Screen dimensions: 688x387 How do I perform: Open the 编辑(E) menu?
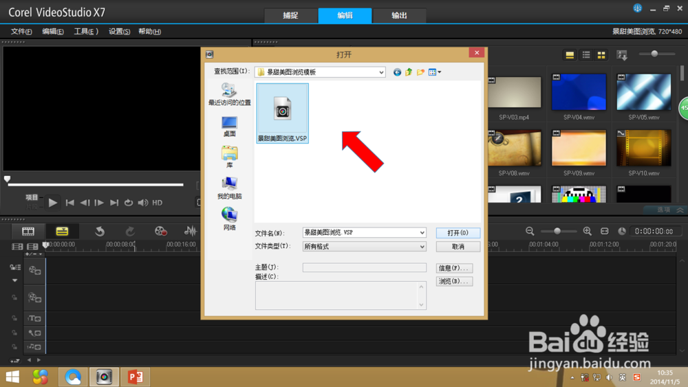pyautogui.click(x=53, y=32)
